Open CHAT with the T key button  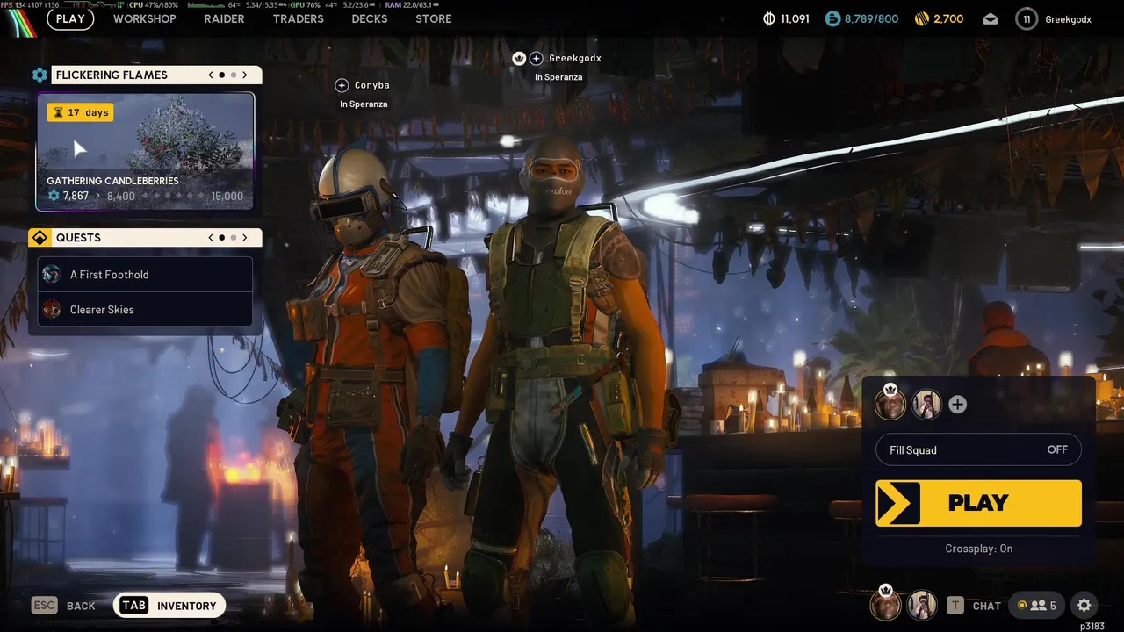pos(975,606)
